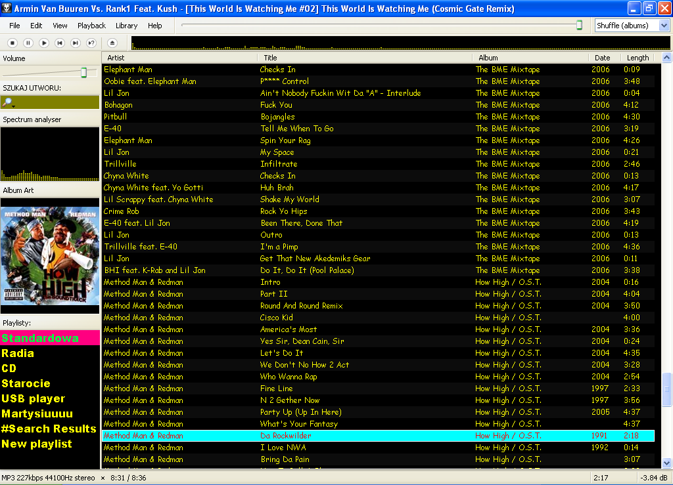Click the seekbar handle at the end
This screenshot has height=485, width=673.
(580, 26)
